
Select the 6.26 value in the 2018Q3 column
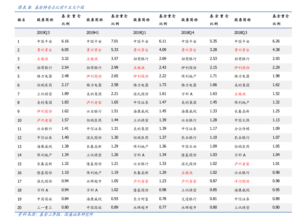276,41
